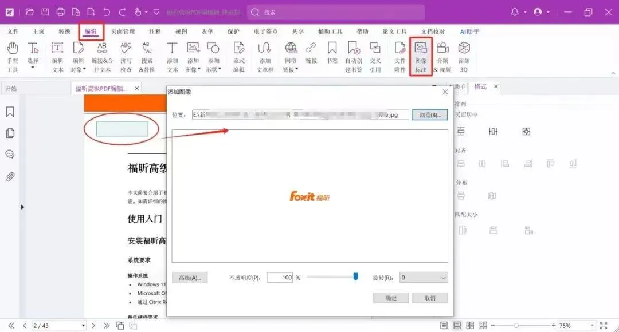Go to next page arrow
The height and width of the screenshot is (332, 619).
93,326
